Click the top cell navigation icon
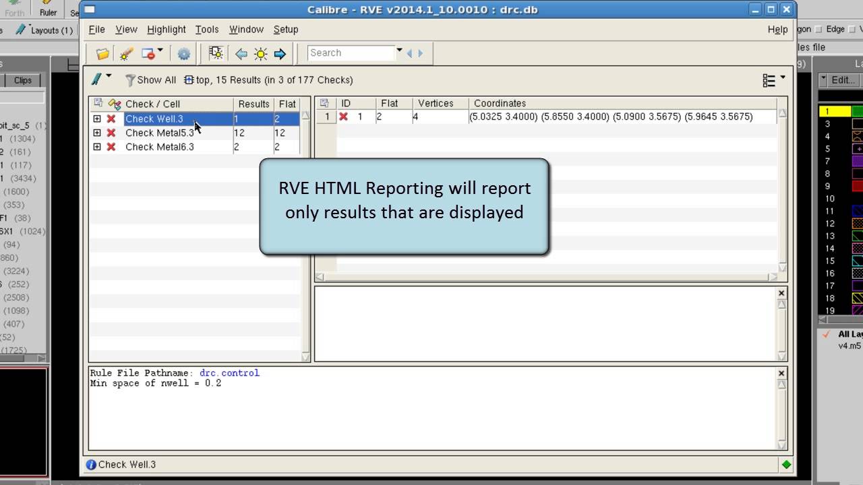The height and width of the screenshot is (485, 863). [x=189, y=80]
